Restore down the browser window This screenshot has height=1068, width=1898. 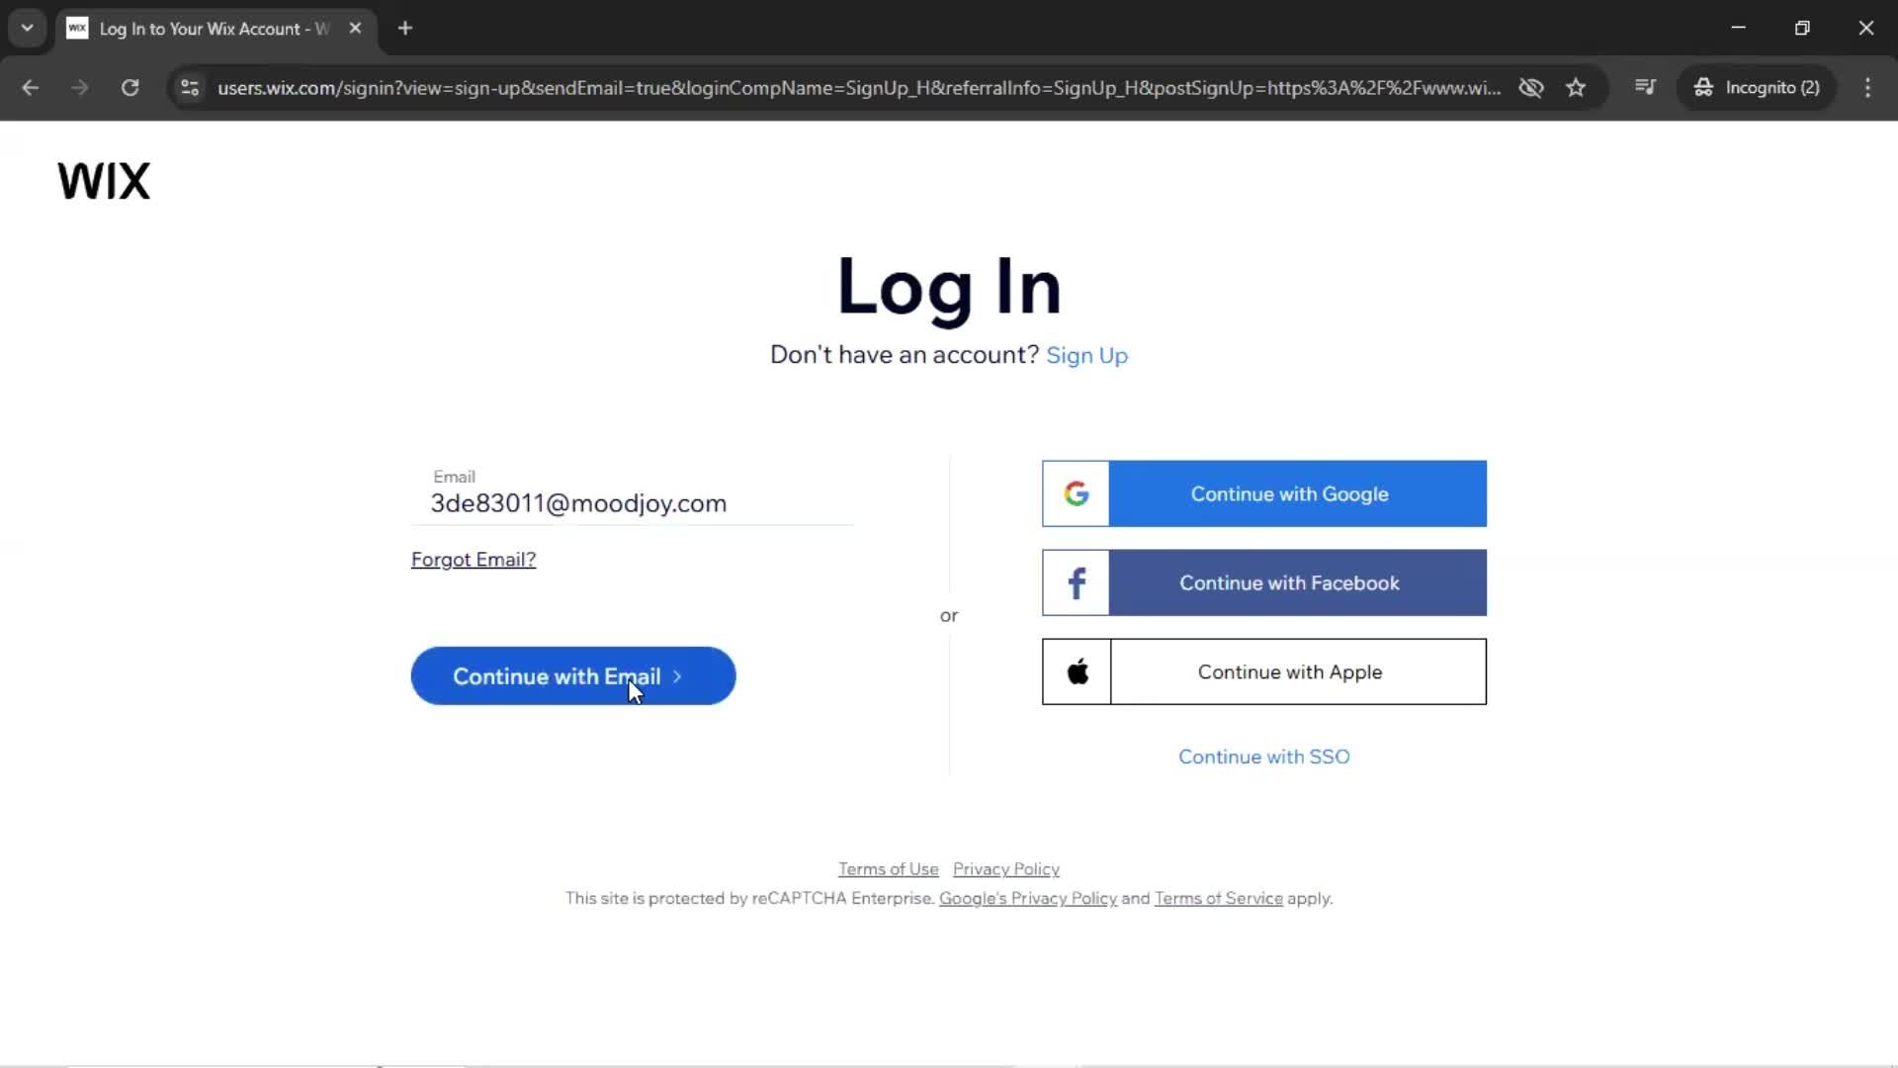(1802, 28)
